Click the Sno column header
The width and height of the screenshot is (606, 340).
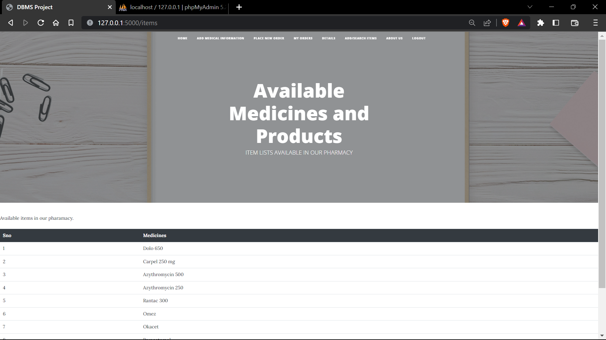tap(7, 235)
